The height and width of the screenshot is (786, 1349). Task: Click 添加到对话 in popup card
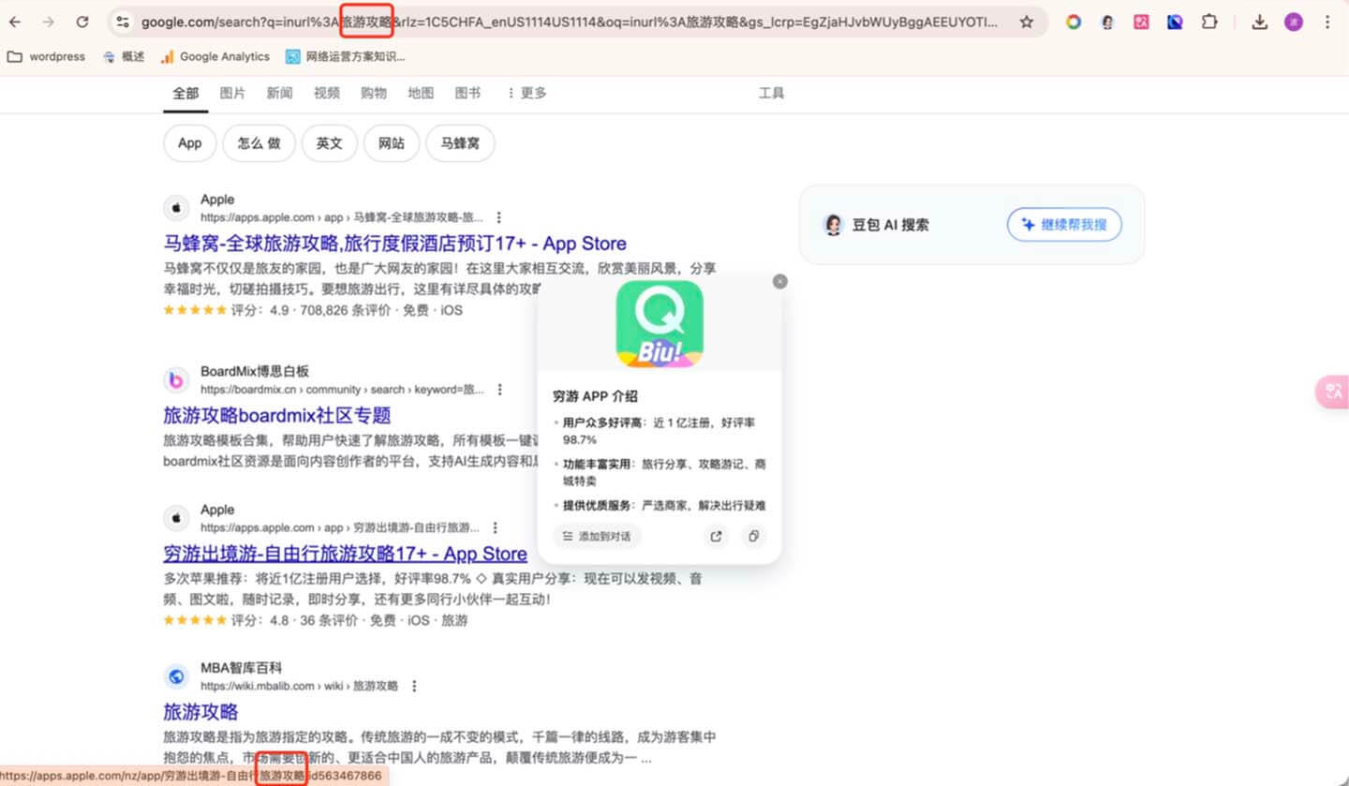click(x=597, y=537)
